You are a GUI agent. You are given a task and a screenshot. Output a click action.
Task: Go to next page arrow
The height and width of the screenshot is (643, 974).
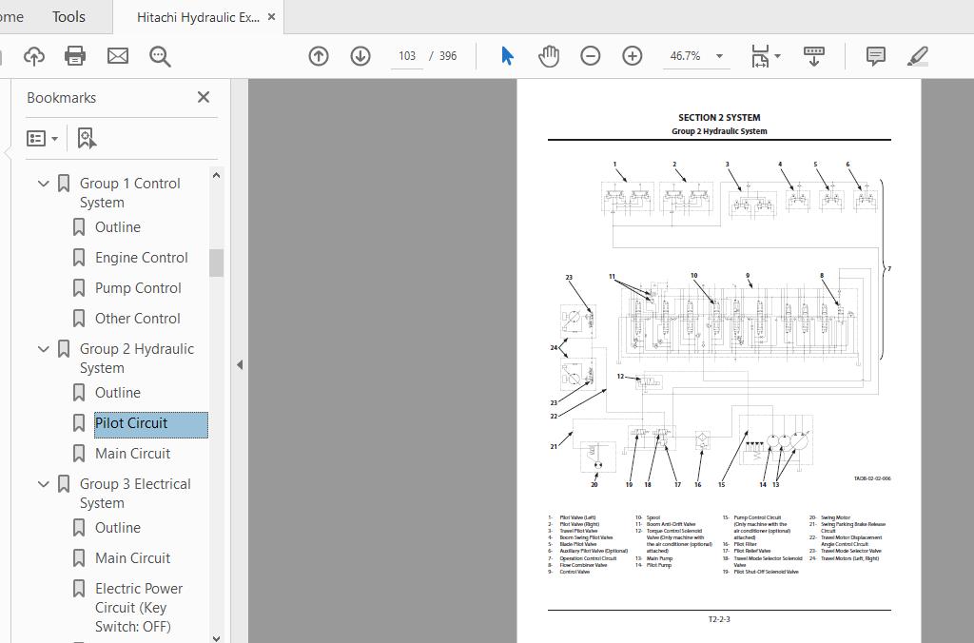(x=360, y=56)
